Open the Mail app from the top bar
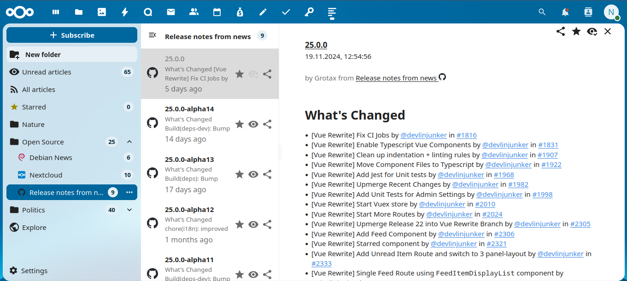Image resolution: width=627 pixels, height=281 pixels. 171,12
